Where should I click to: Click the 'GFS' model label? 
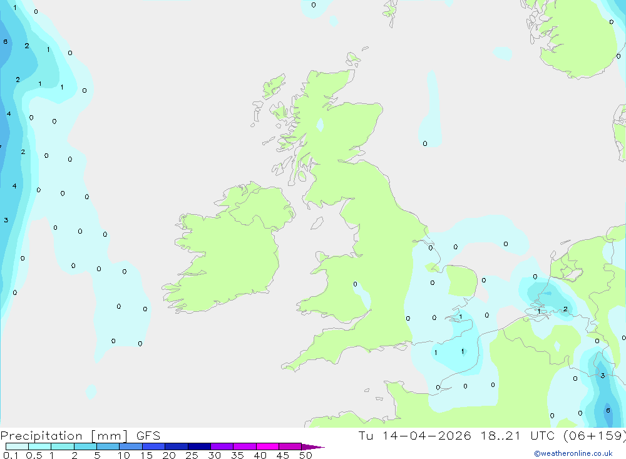(x=148, y=436)
